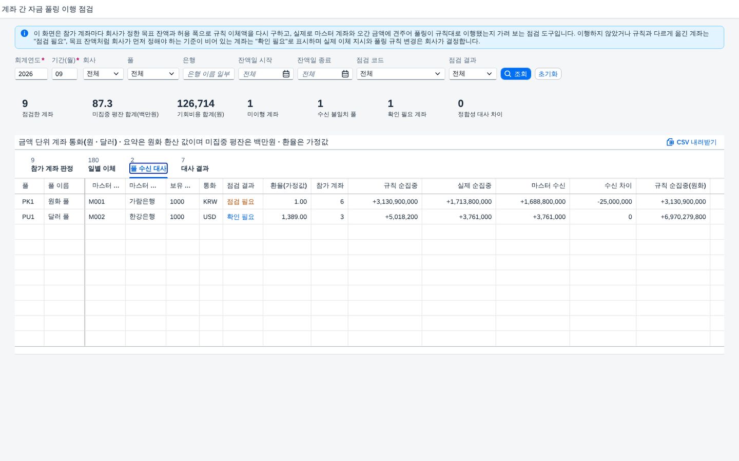Click the 실제 순집중 column header
Viewport: 739px width, 461px height.
[459, 186]
